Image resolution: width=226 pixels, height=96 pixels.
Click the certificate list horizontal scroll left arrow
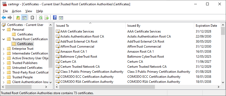point(57,87)
